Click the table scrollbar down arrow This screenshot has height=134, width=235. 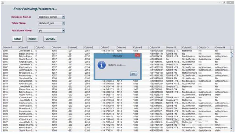232,130
